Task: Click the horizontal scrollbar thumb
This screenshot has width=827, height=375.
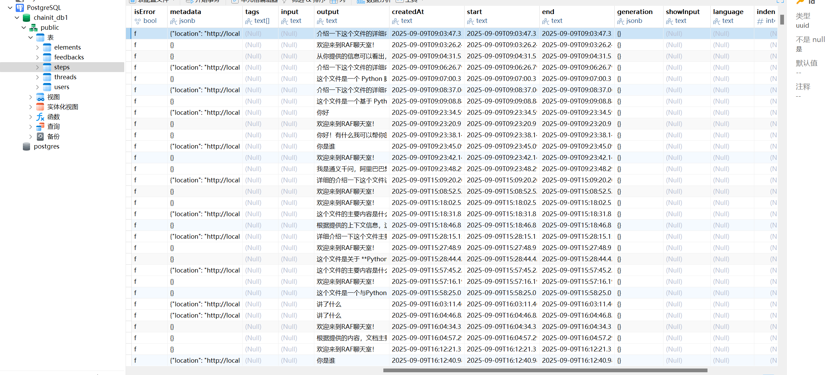Action: point(545,370)
